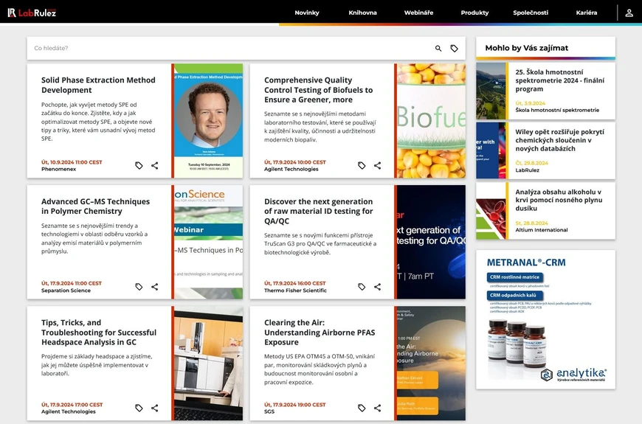
Task: Open the Knihovna menu item
Action: 362,13
